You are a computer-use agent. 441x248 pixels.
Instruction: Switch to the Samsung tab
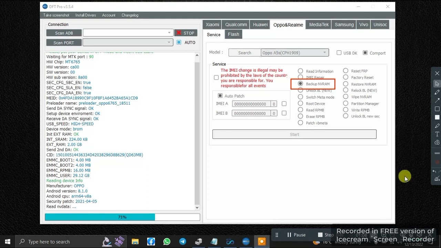point(344,24)
